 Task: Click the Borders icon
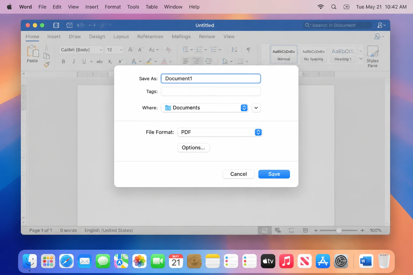241,61
